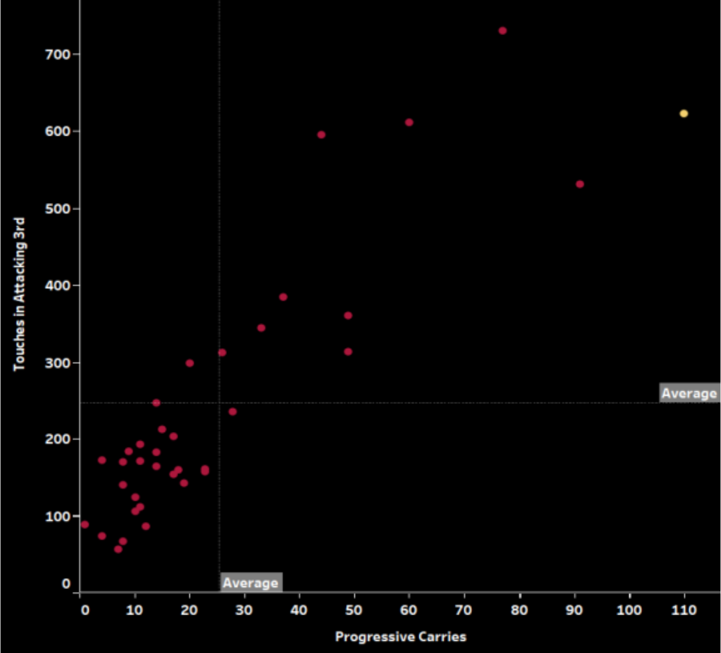The height and width of the screenshot is (653, 721).
Task: Click the 700 tick label on the vertical axis
Action: 57,54
